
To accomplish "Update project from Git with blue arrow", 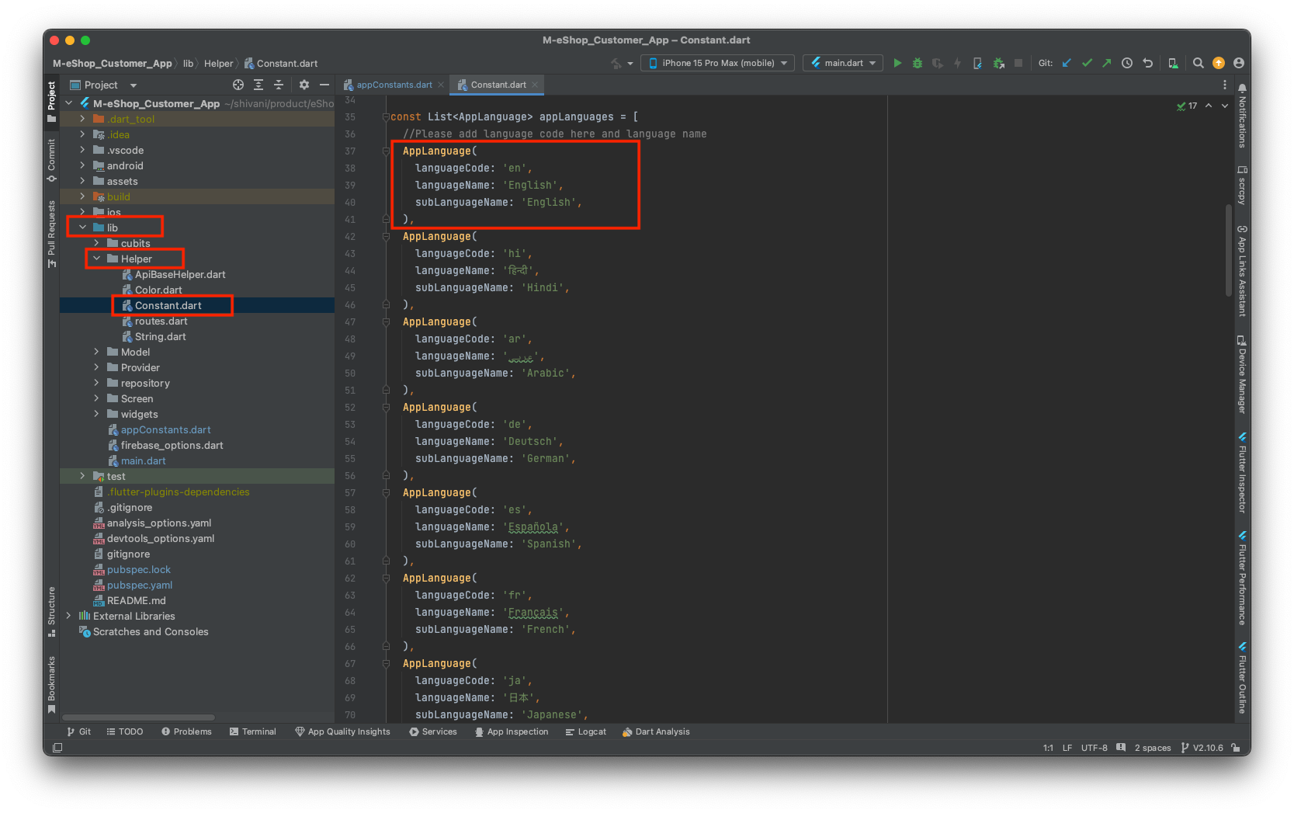I will [x=1067, y=63].
